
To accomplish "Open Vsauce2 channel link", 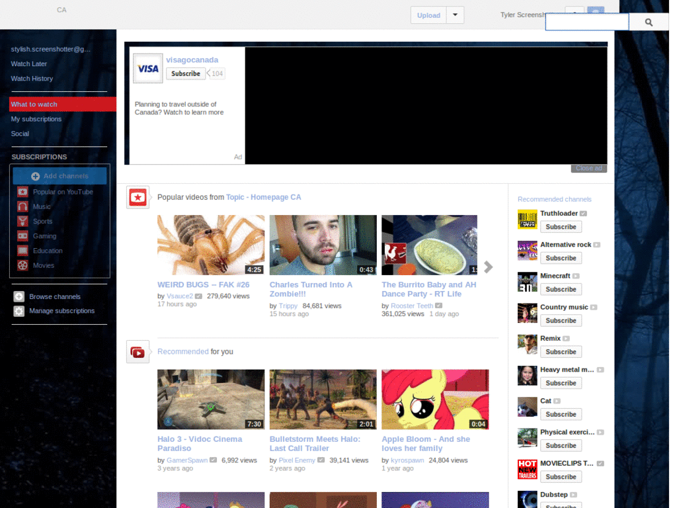I will point(180,296).
